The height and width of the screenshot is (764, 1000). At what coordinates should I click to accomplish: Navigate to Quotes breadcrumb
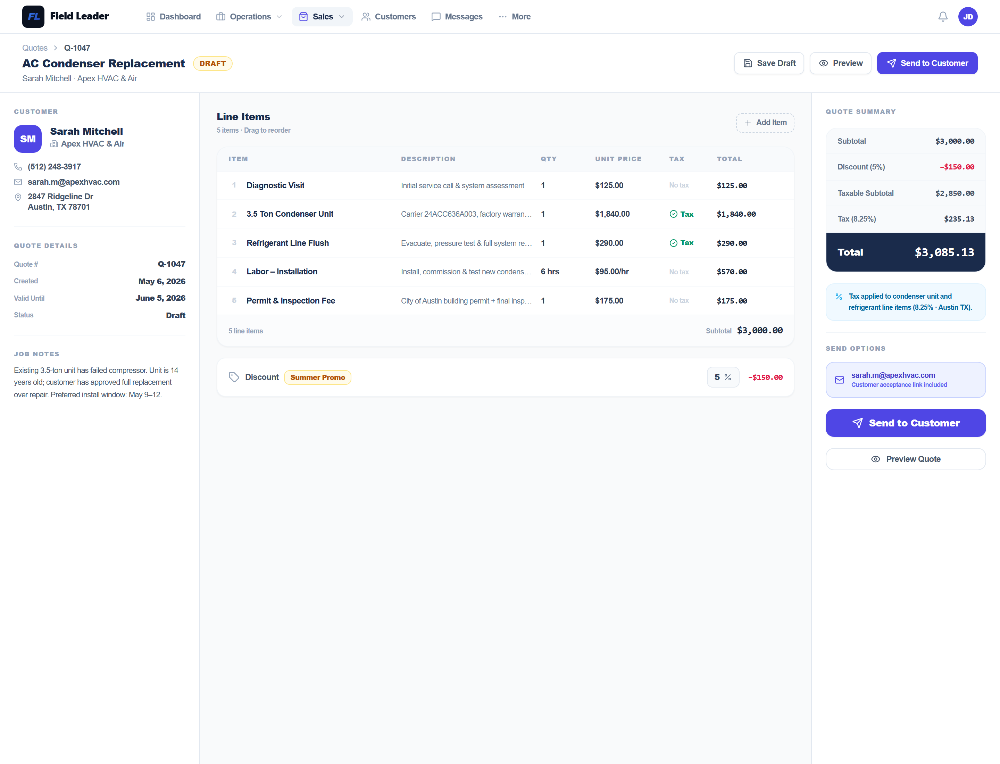[x=35, y=48]
